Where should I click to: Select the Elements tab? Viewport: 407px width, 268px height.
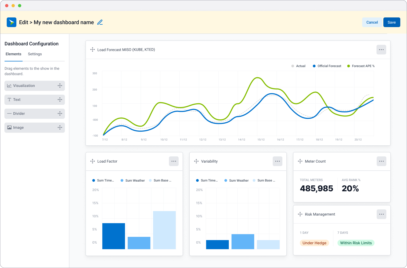(x=13, y=54)
